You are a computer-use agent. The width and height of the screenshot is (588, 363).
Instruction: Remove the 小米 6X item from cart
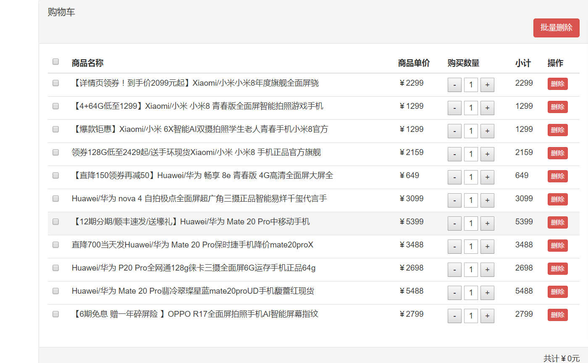[x=557, y=130]
